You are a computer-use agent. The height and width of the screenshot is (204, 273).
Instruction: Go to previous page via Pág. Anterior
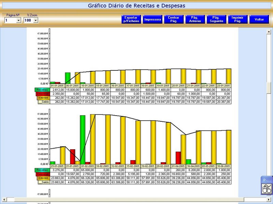tap(195, 19)
